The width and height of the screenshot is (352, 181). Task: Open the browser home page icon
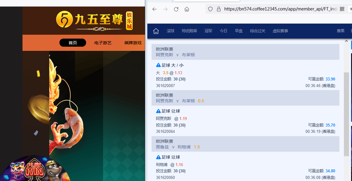pyautogui.click(x=187, y=9)
